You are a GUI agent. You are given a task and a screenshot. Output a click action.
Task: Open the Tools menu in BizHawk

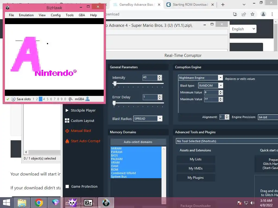(69, 15)
